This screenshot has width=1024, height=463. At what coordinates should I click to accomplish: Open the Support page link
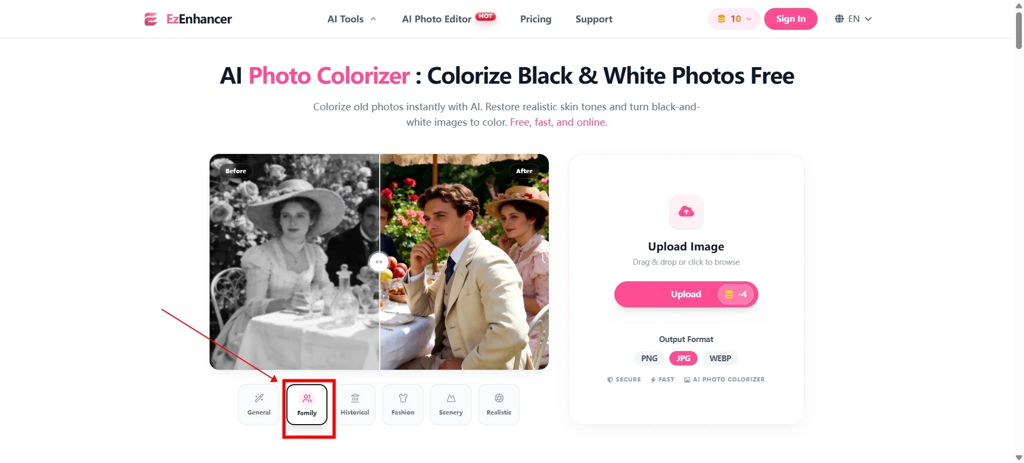[x=594, y=19]
